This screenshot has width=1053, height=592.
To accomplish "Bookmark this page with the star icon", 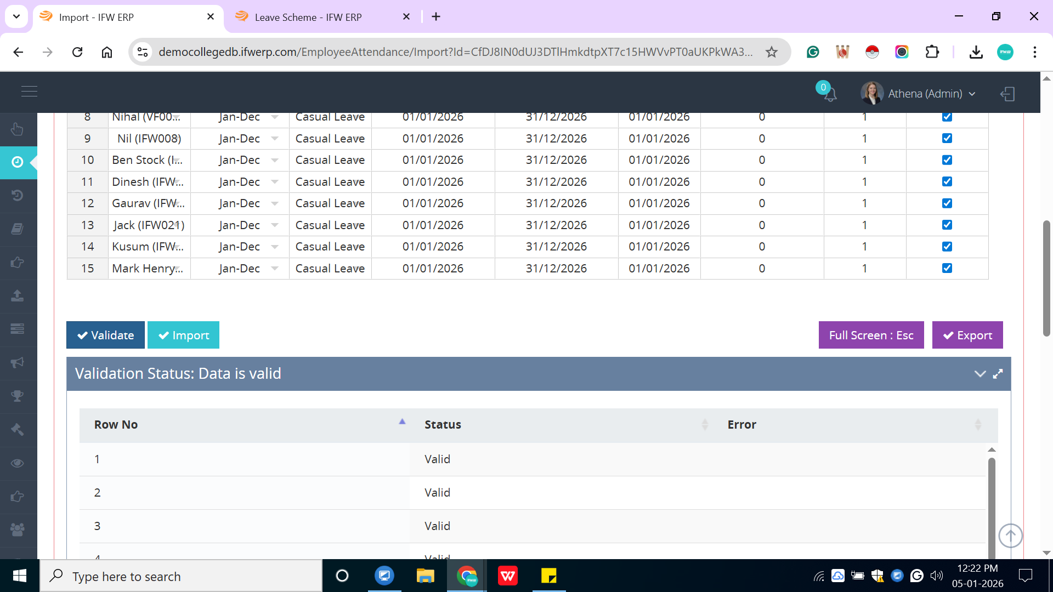I will [x=772, y=52].
